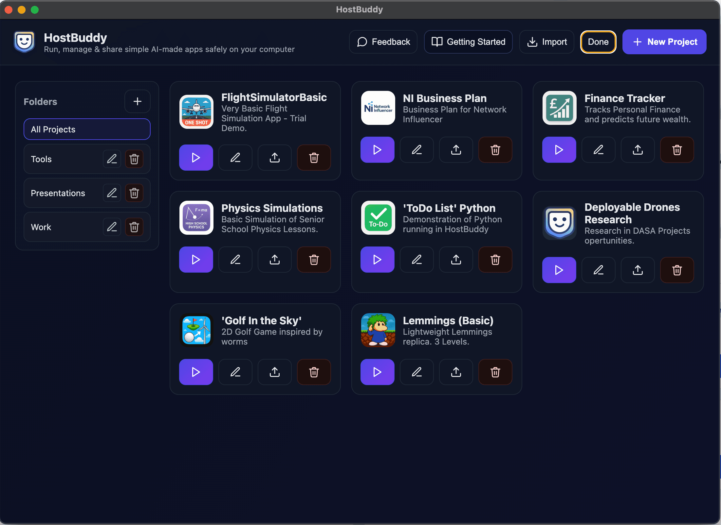Edit the Deployable Drones Research project
This screenshot has height=525, width=721.
[x=598, y=270]
